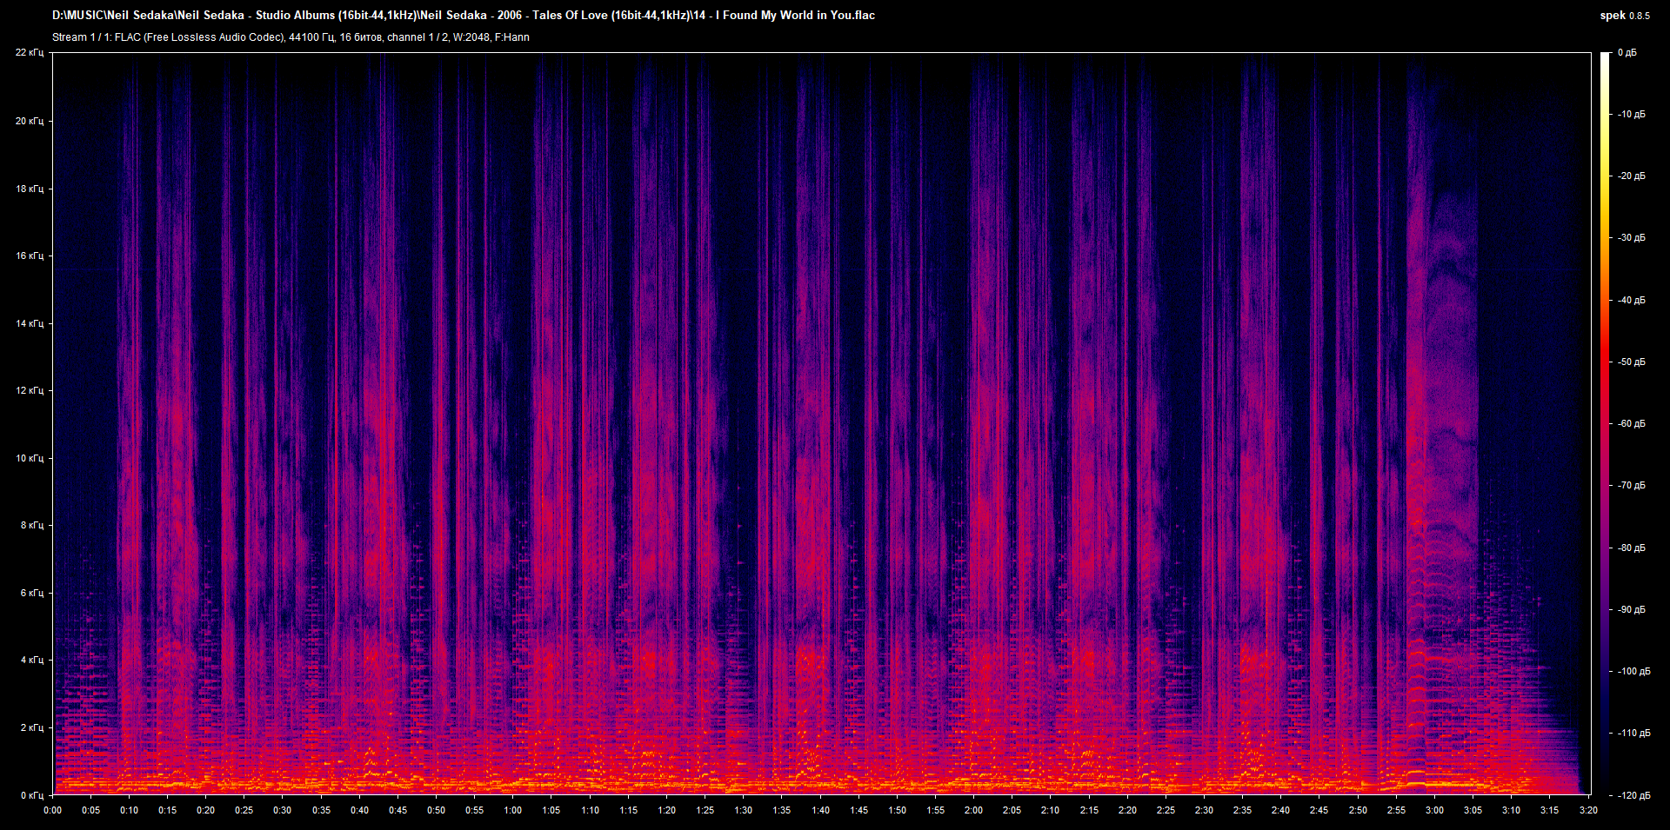The height and width of the screenshot is (830, 1670).
Task: Click the 0:00 time axis label
Action: [53, 810]
